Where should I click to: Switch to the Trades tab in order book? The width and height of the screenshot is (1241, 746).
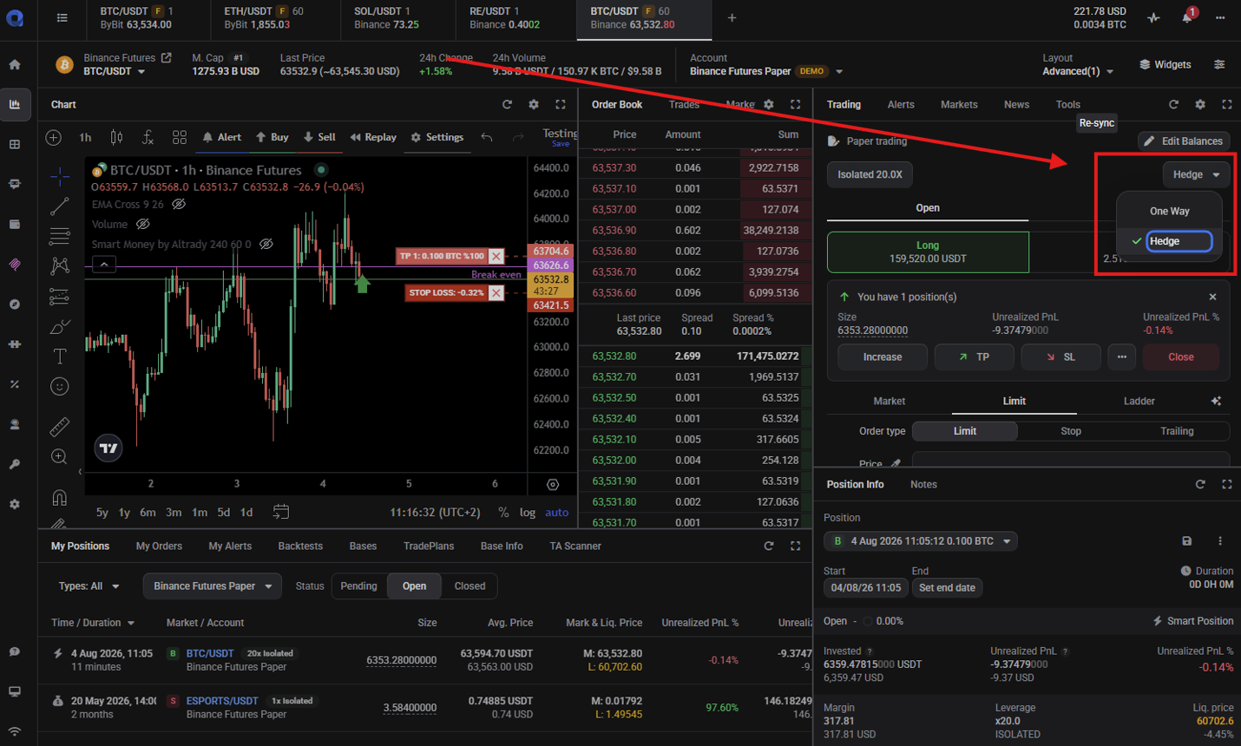click(684, 105)
